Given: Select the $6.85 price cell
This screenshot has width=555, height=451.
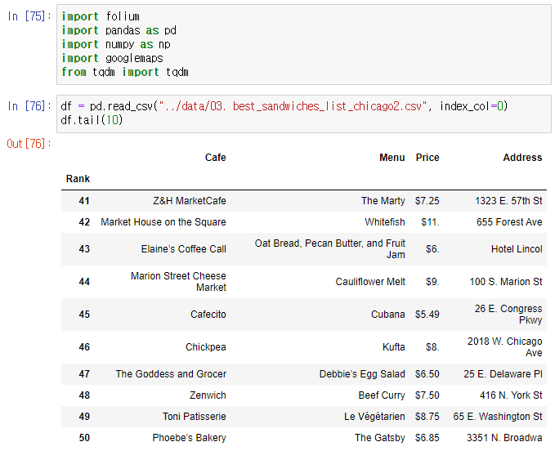Looking at the screenshot, I should tap(427, 438).
